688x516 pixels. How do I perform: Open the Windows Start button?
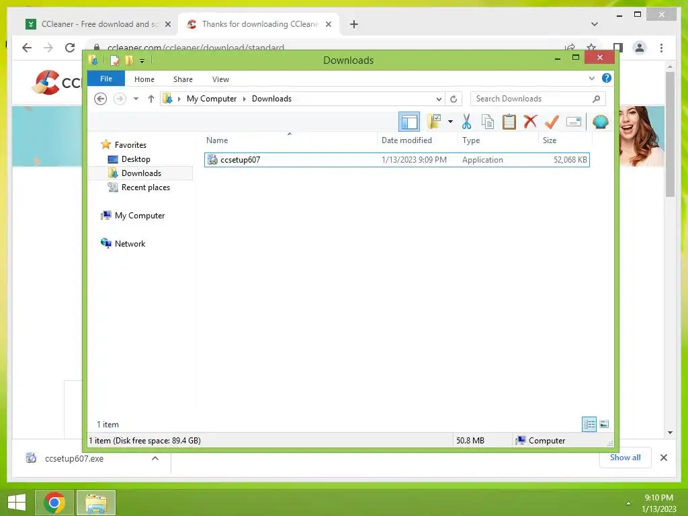click(17, 503)
